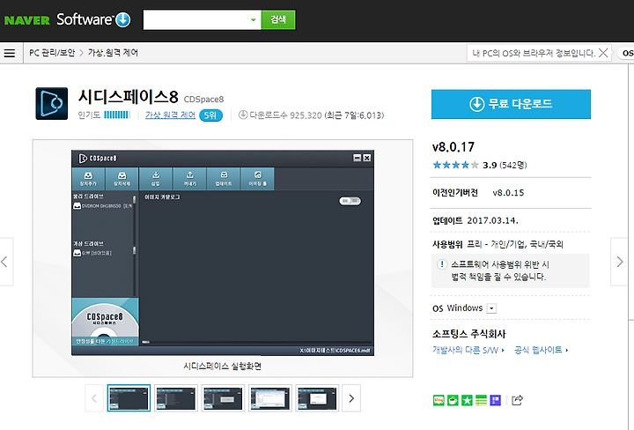Go to next software with the right edge arrow
The width and height of the screenshot is (634, 430).
pyautogui.click(x=619, y=262)
